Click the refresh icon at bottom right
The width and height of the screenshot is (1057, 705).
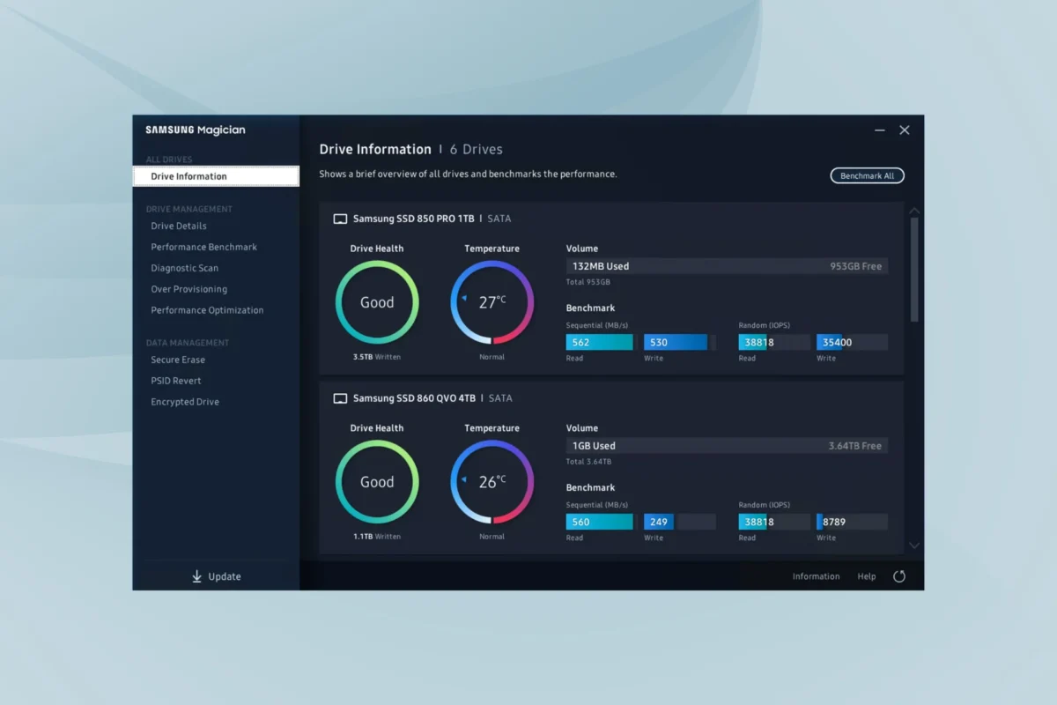click(x=899, y=576)
